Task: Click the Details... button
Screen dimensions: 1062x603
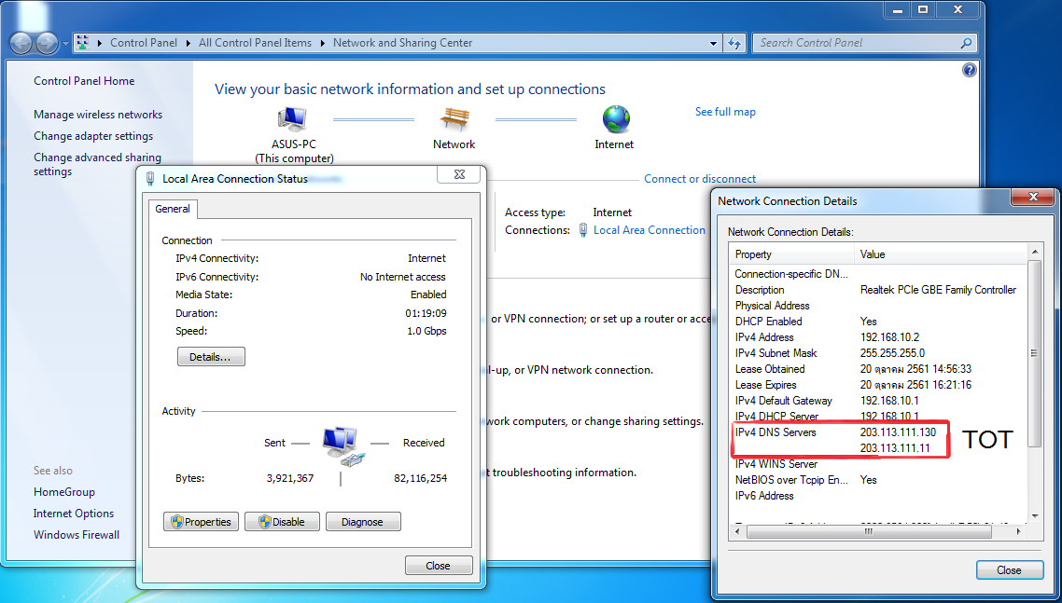Action: click(x=211, y=357)
